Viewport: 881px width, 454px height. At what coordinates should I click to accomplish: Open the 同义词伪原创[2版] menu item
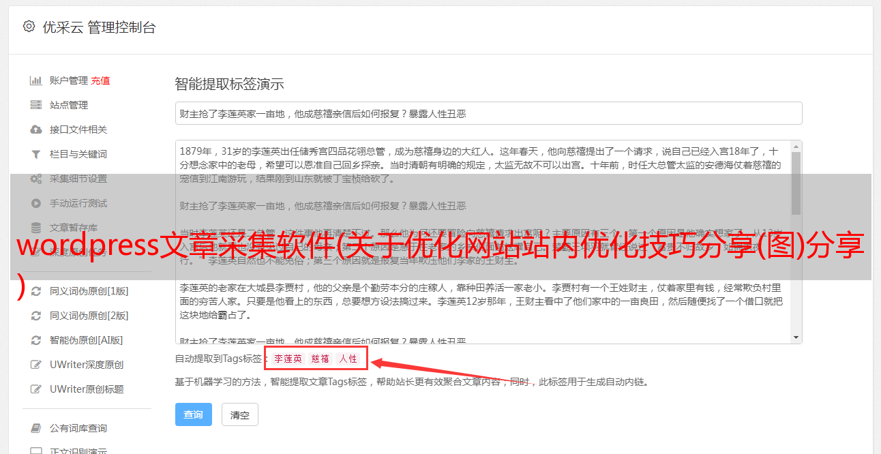pos(89,316)
